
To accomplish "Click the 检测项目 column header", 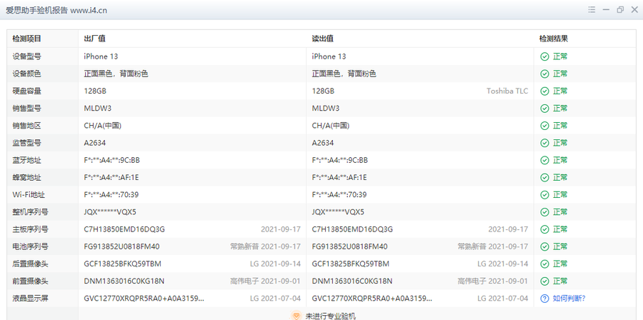I will click(x=27, y=39).
